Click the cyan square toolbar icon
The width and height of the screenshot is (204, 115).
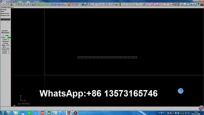pyautogui.click(x=188, y=4)
